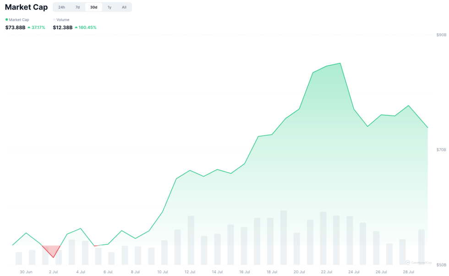Screen dimensions: 449x276
Task: Toggle the Volume legend series
Action: 63,20
